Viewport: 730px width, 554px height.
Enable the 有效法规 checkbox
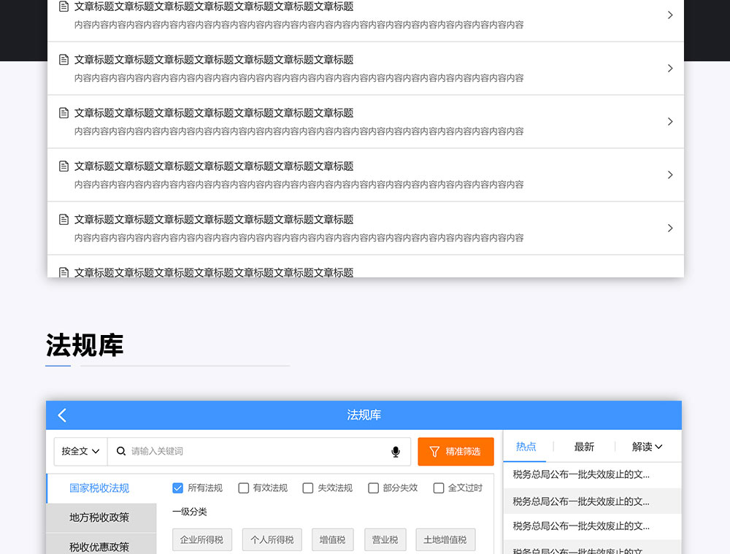pos(244,488)
